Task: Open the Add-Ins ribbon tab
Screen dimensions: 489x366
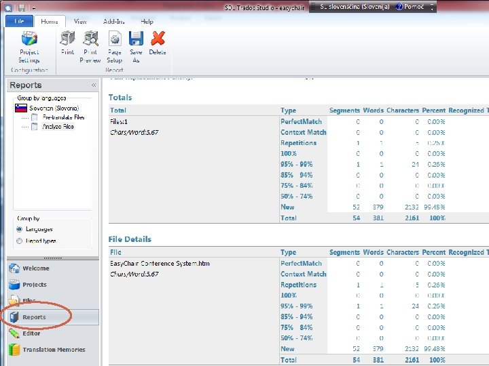Action: tap(114, 22)
